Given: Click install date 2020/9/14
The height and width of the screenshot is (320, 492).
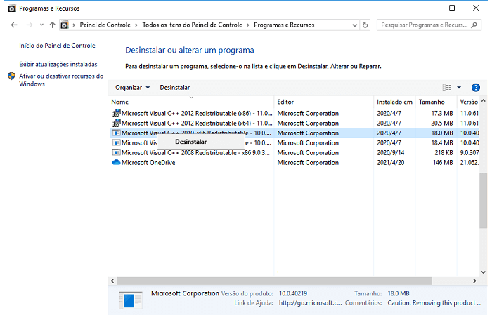Looking at the screenshot, I should 390,153.
